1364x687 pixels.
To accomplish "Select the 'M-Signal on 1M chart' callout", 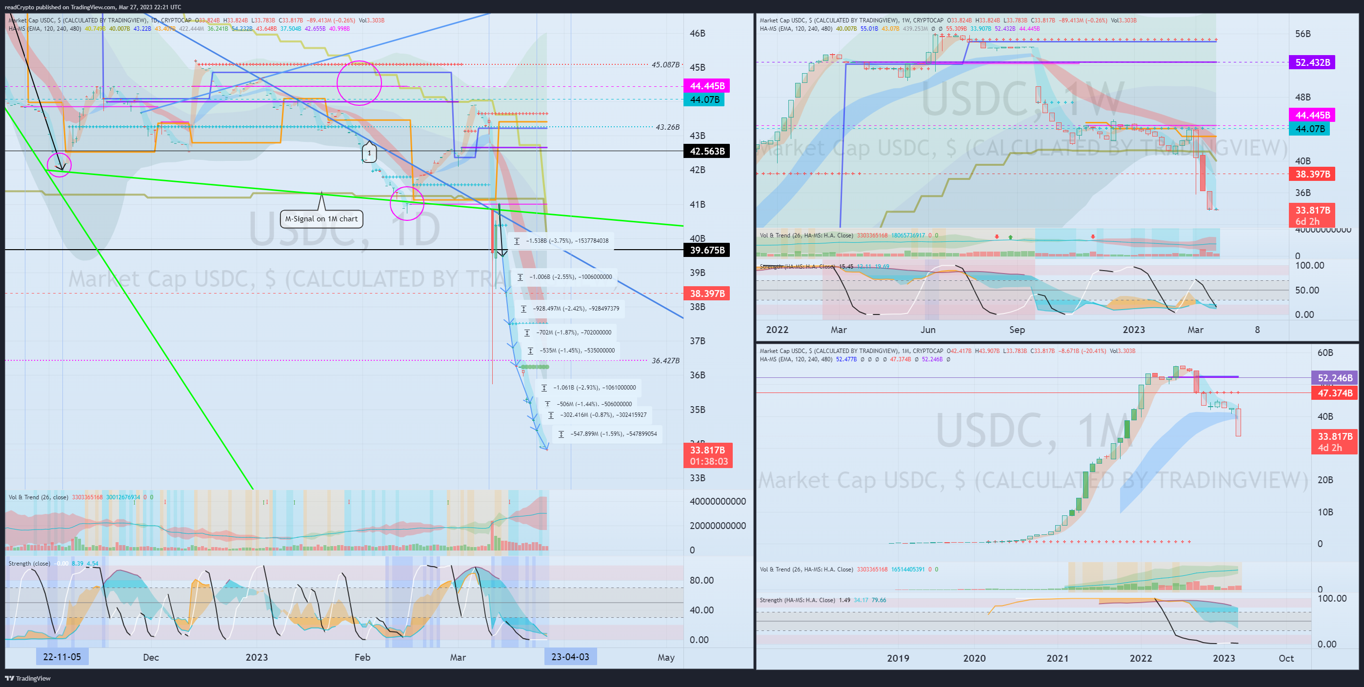I will pos(321,218).
